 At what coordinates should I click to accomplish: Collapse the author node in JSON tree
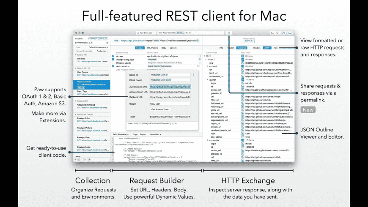[x=207, y=80]
